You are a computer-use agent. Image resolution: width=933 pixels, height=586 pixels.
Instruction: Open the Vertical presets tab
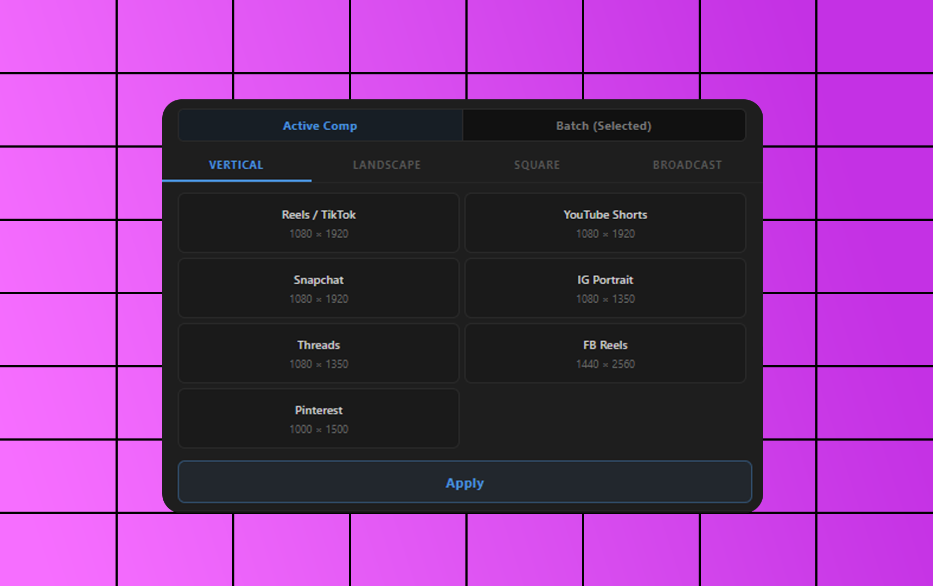(237, 165)
